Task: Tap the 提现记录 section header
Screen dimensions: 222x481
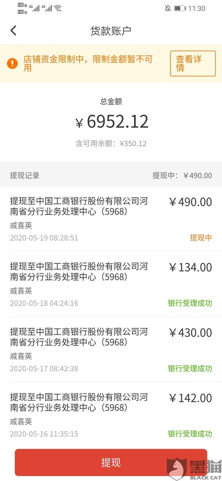Action: [x=24, y=175]
